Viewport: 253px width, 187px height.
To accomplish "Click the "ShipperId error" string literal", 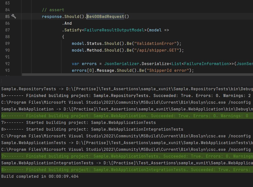I will (168, 70).
